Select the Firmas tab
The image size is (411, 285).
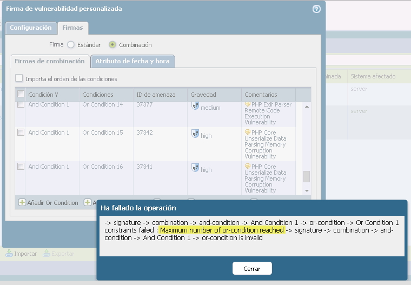point(72,28)
